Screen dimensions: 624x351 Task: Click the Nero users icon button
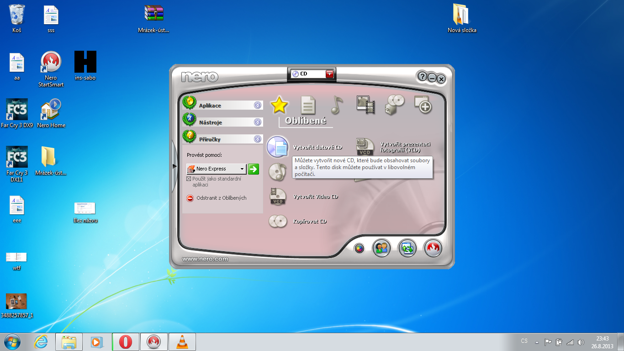tap(381, 248)
